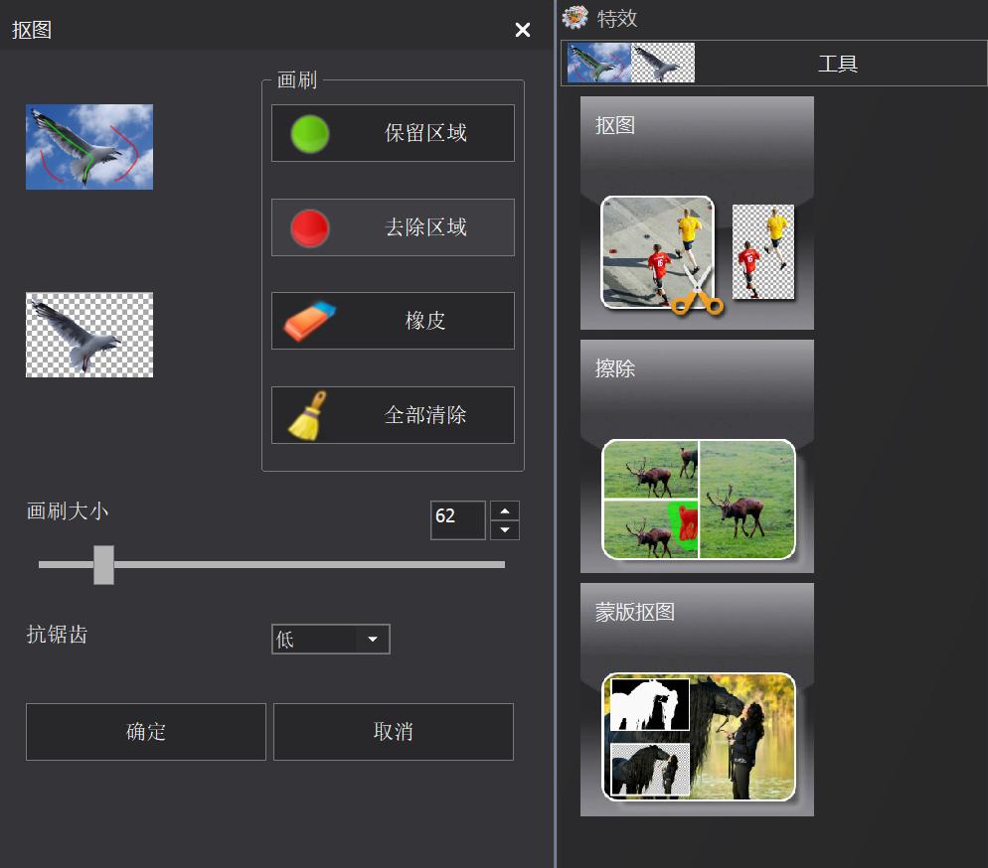
Task: Click the horse mask preview image
Action: click(699, 737)
